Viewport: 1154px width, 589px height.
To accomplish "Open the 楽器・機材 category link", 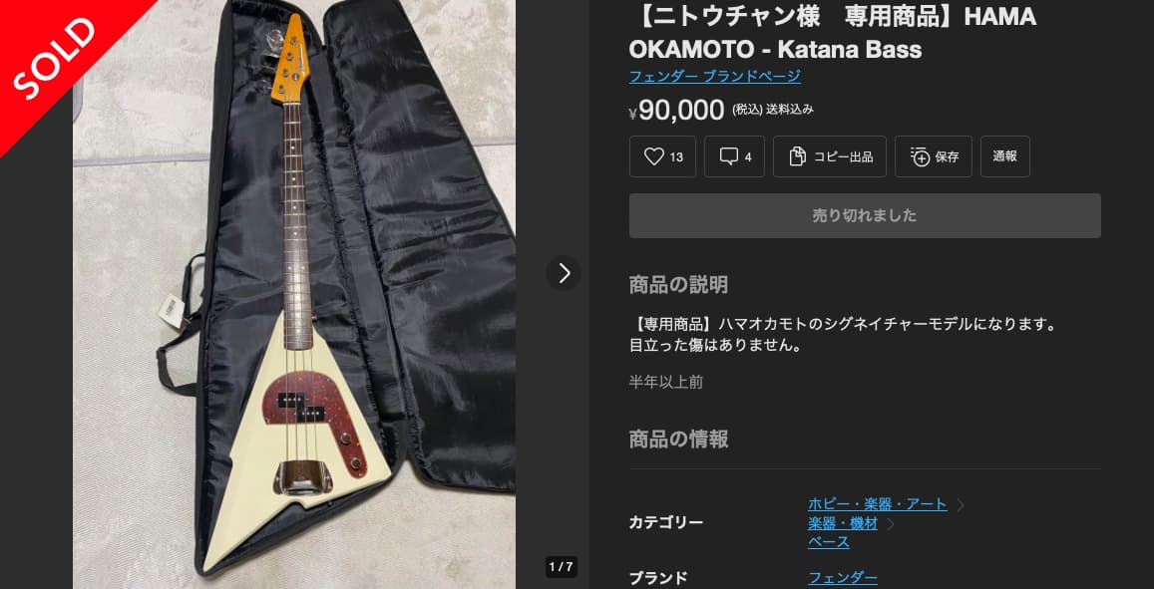I will point(843,523).
